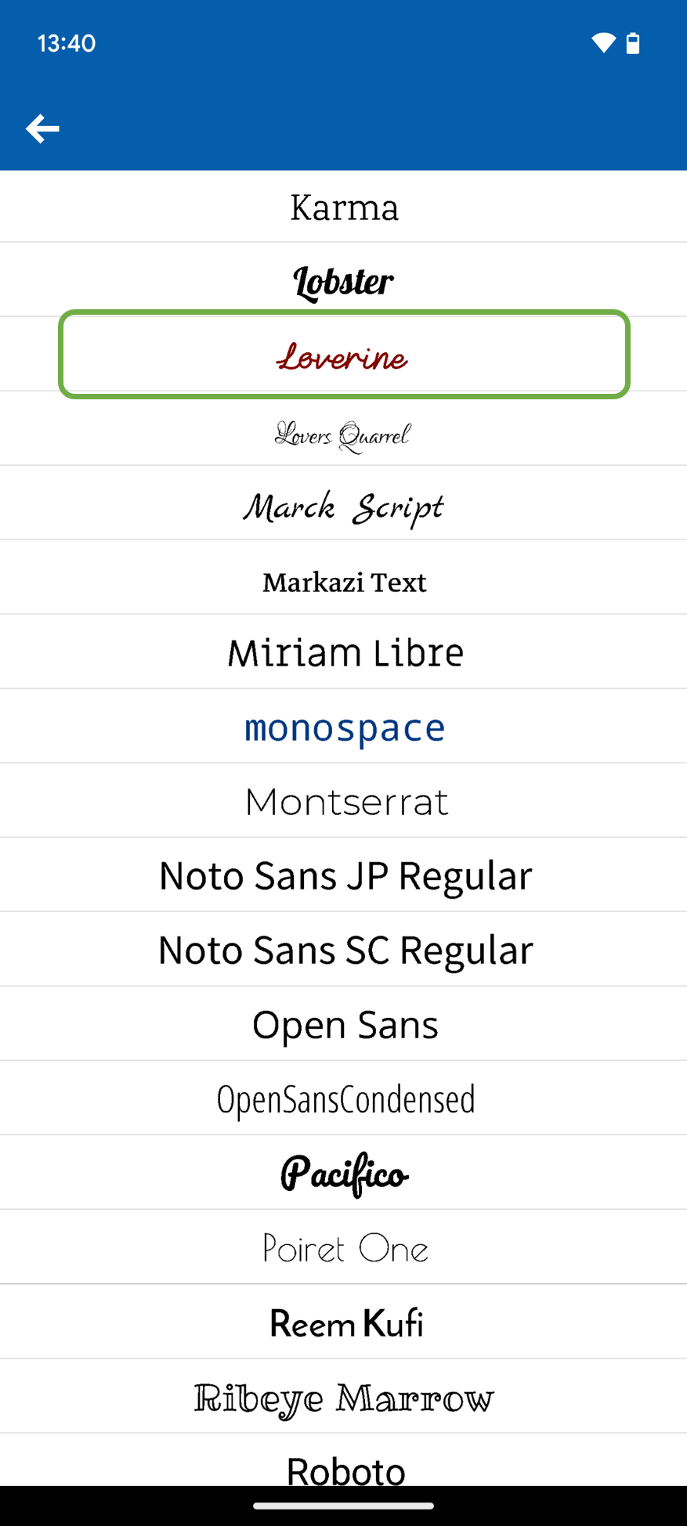The width and height of the screenshot is (687, 1526).
Task: Pick the Lovers Quarrel font
Action: (x=344, y=434)
